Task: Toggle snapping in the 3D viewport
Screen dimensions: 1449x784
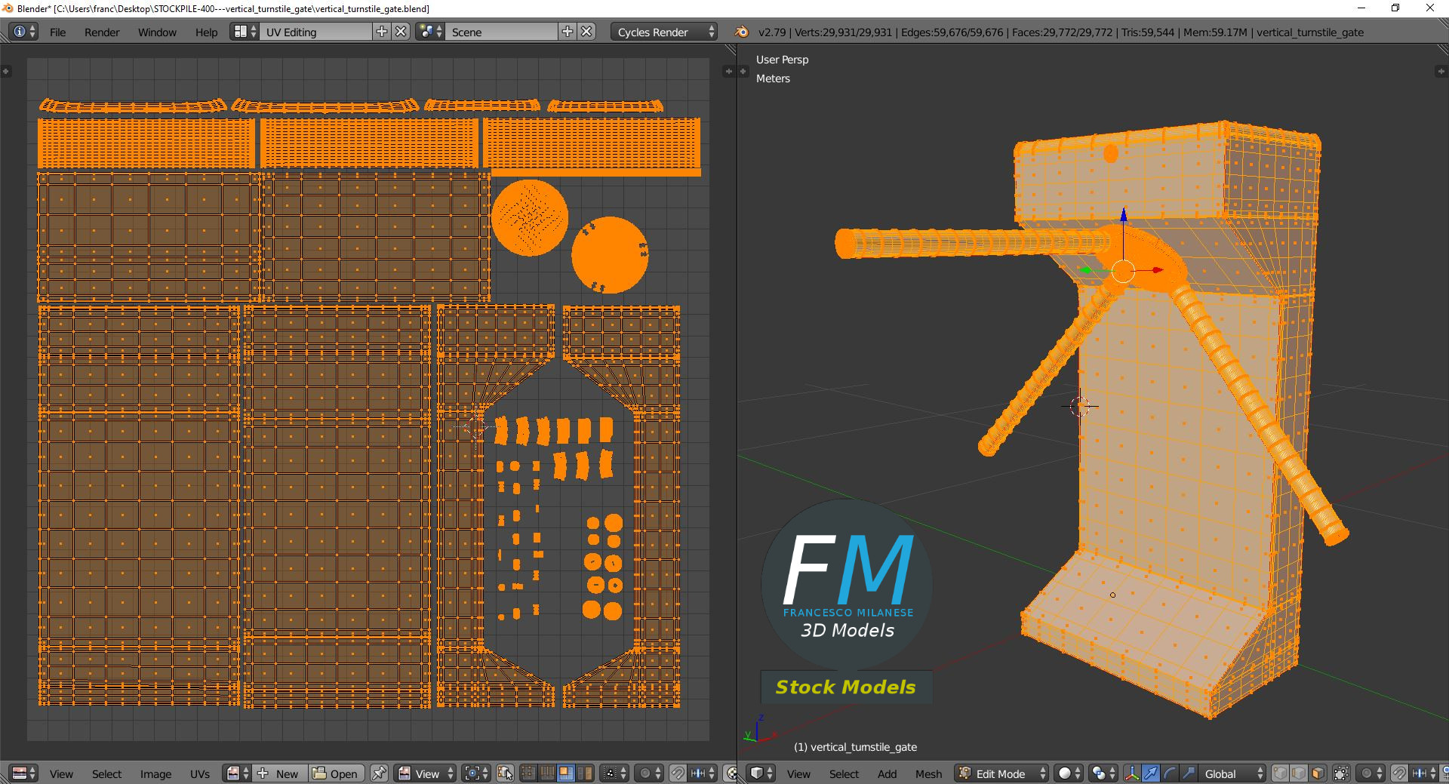Action: coord(1398,773)
